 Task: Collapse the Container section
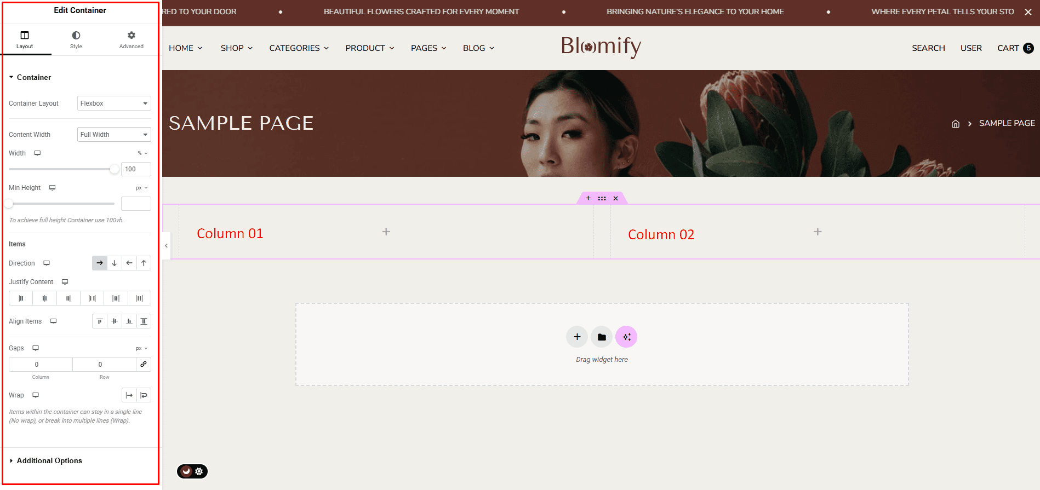[30, 77]
